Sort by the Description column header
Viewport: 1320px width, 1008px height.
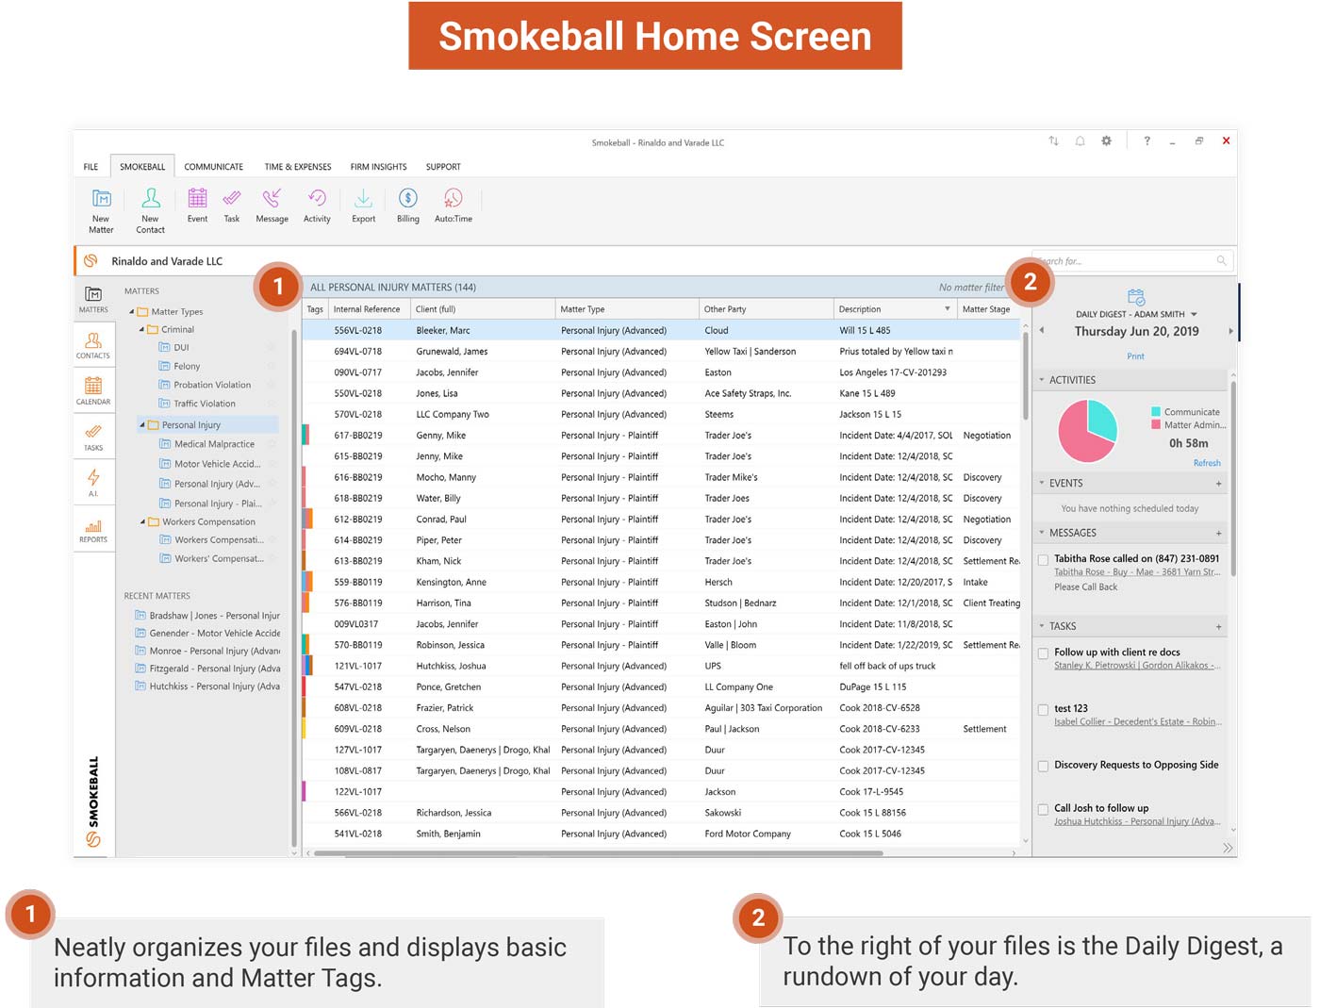(894, 309)
